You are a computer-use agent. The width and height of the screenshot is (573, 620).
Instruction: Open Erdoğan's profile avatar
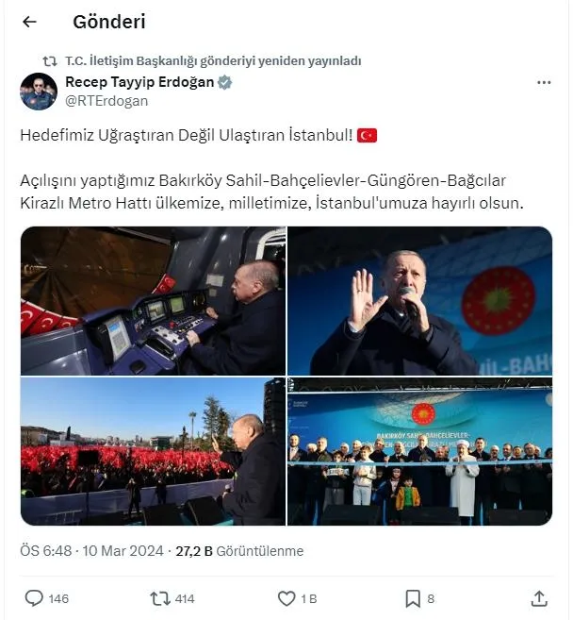tap(39, 92)
